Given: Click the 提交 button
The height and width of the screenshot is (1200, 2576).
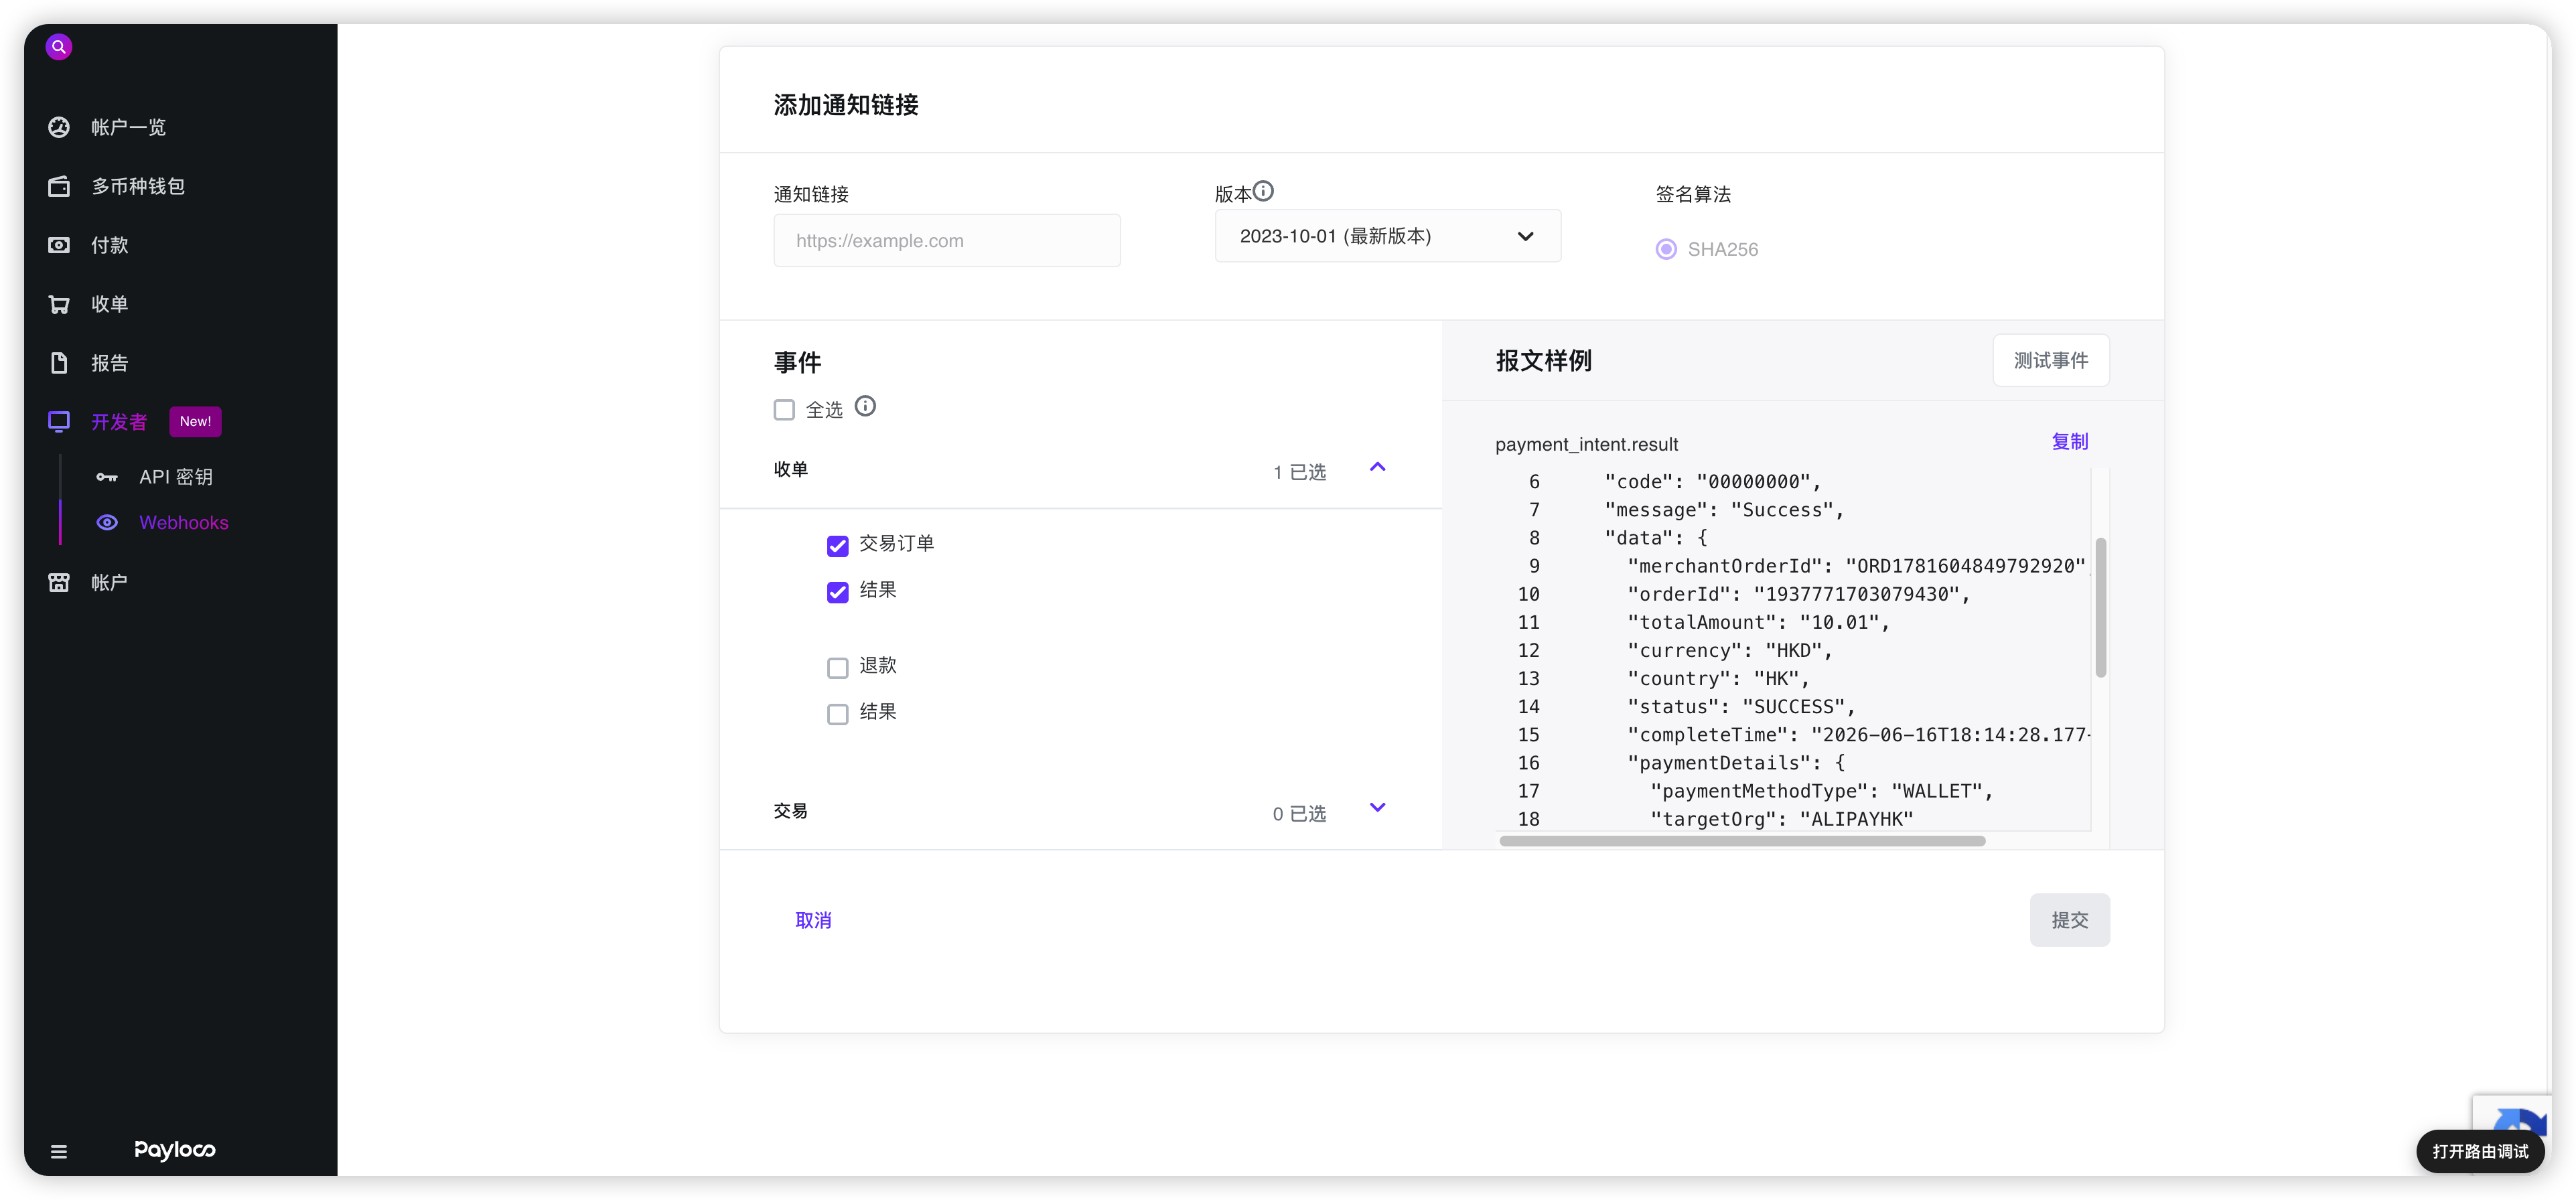Looking at the screenshot, I should point(2069,920).
